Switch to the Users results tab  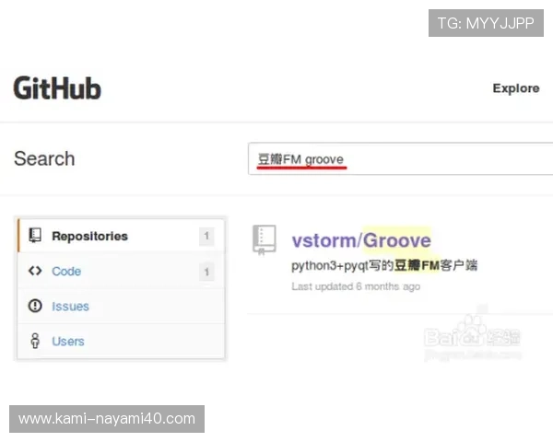[x=121, y=341]
